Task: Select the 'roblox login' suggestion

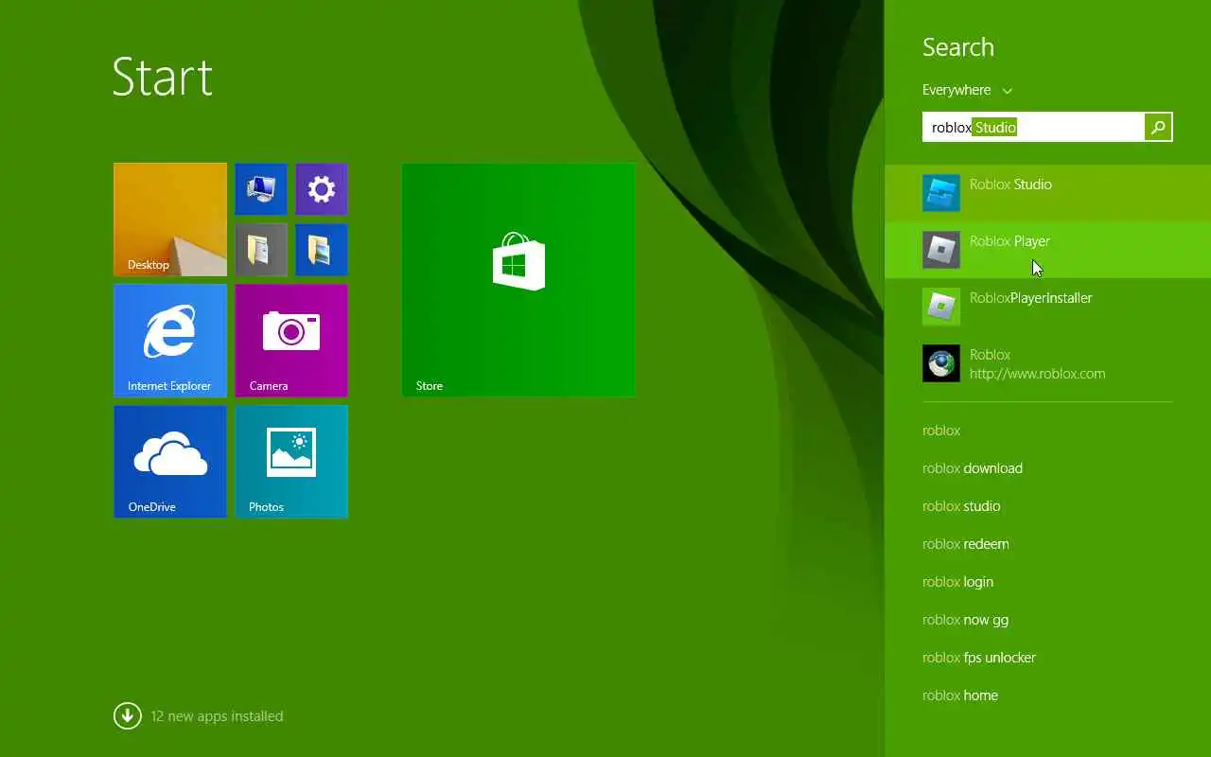Action: click(x=957, y=582)
